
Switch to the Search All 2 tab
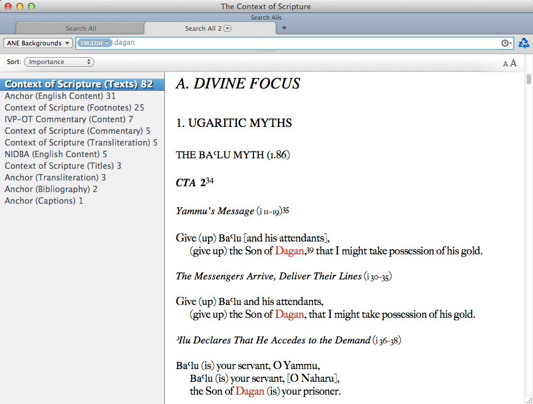coord(210,29)
